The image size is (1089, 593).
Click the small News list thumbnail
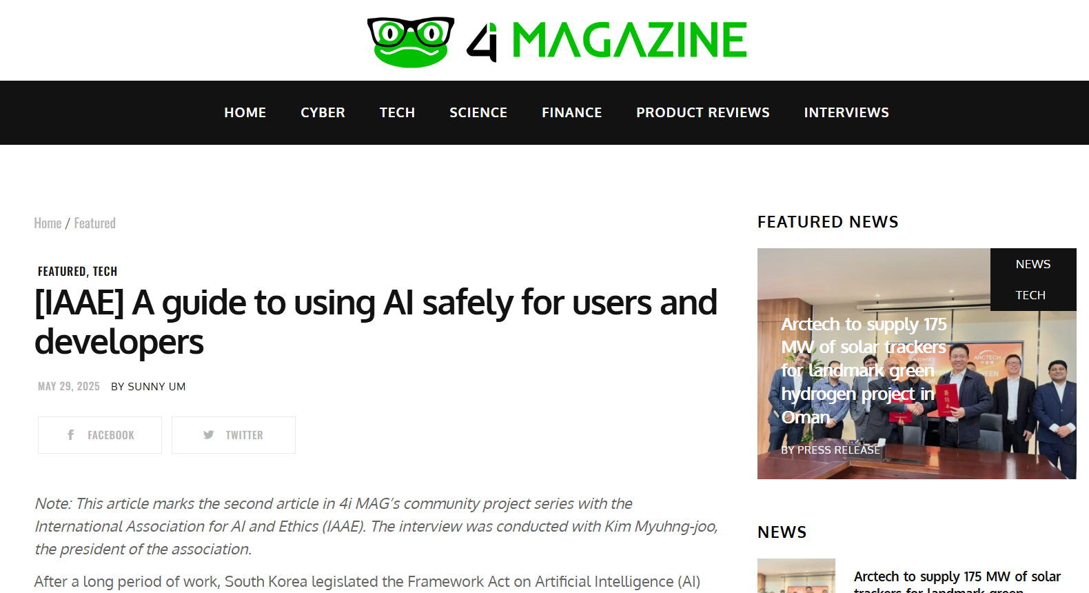pyautogui.click(x=796, y=576)
